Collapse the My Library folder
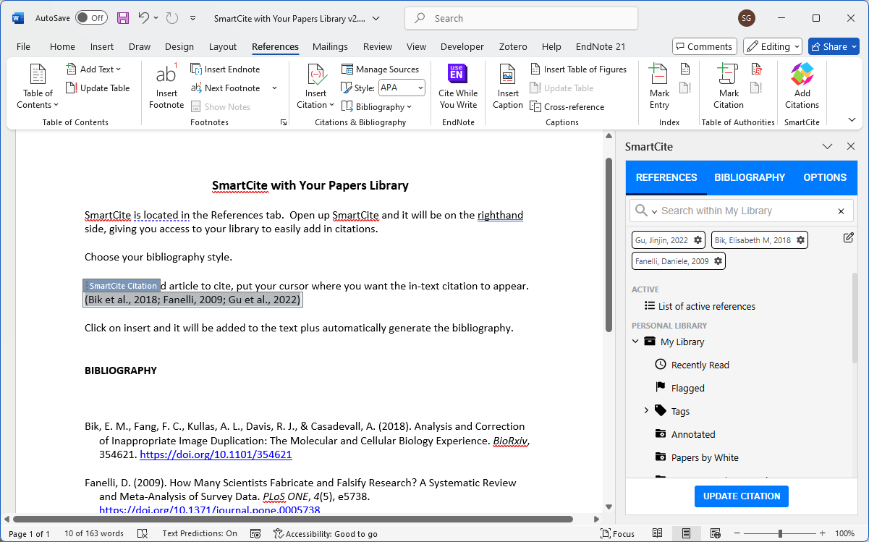Screen dimensions: 869x542 coord(635,342)
